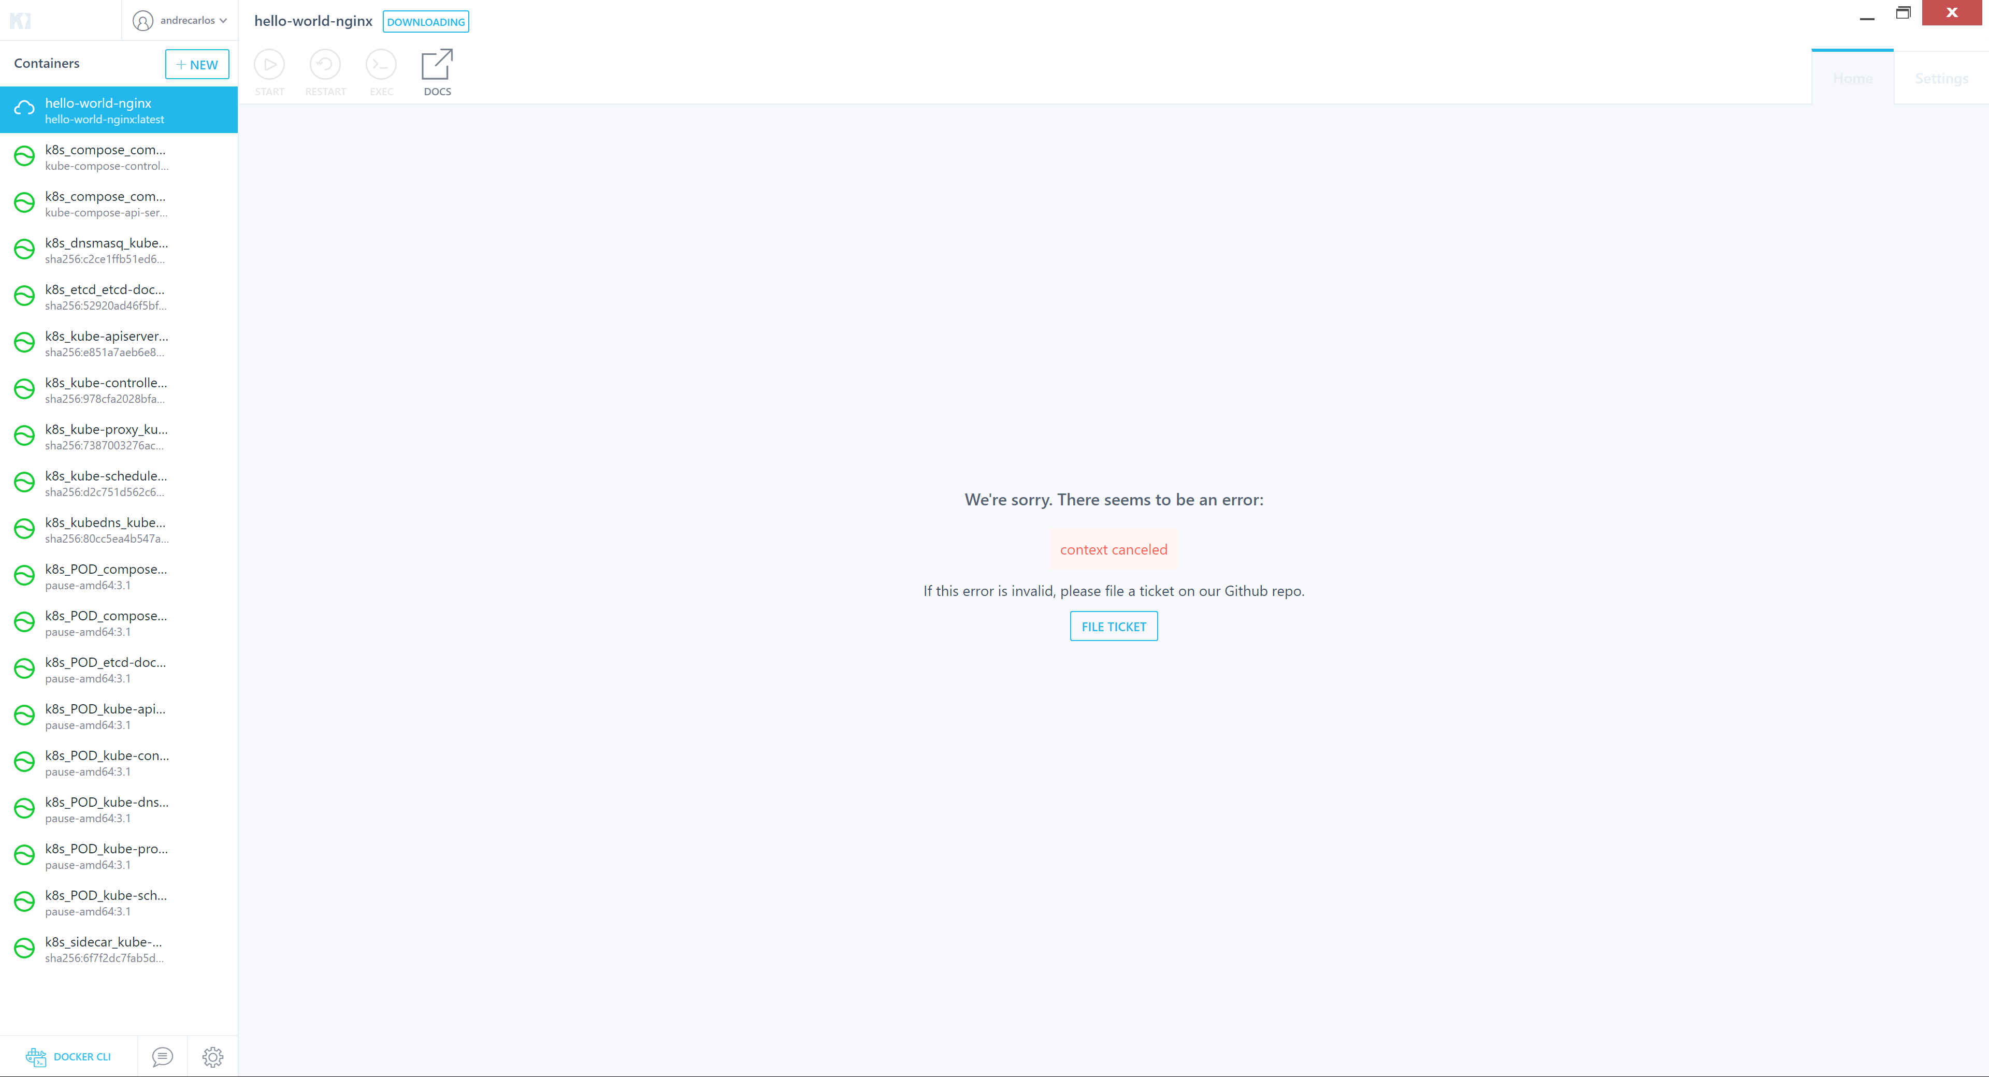
Task: Click the FILE TICKET button
Action: click(x=1114, y=626)
